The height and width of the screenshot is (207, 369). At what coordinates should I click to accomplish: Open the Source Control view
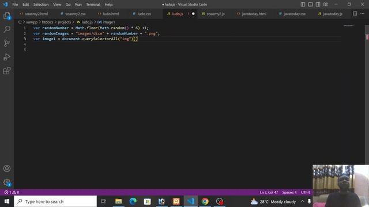point(7,43)
